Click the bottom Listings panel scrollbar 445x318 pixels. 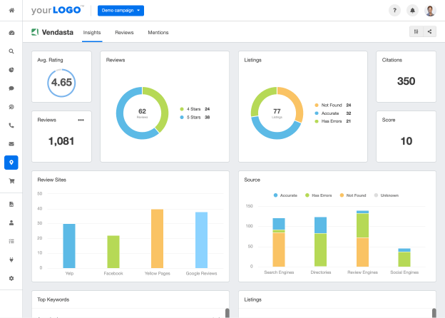(x=434, y=313)
